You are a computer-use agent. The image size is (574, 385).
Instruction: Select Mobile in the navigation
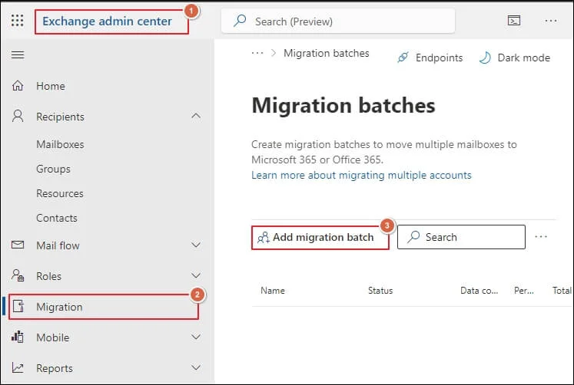[53, 337]
